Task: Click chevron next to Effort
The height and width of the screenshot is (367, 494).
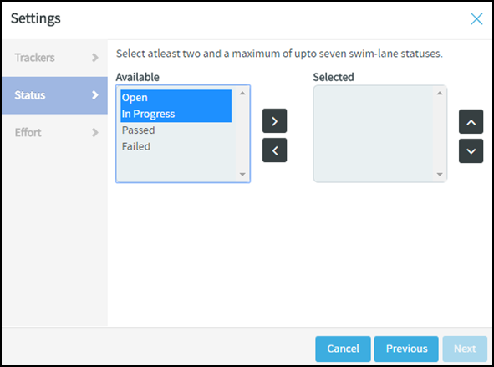Action: [x=94, y=133]
